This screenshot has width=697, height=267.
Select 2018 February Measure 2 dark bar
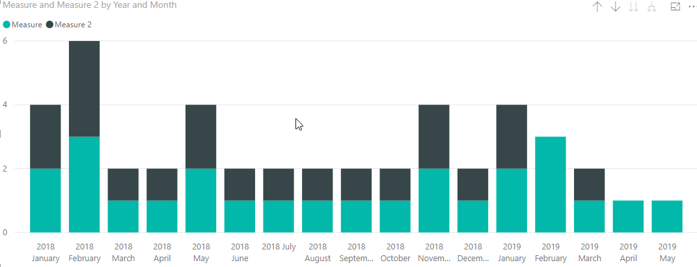(84, 89)
